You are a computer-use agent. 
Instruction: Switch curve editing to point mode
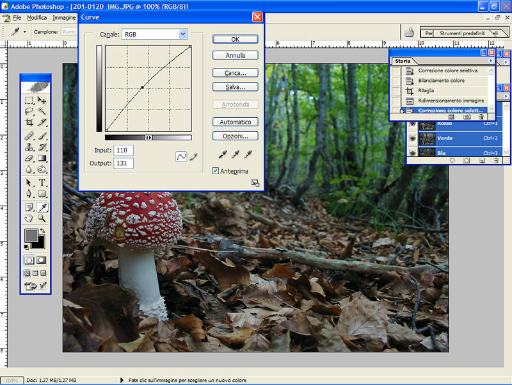(x=181, y=157)
